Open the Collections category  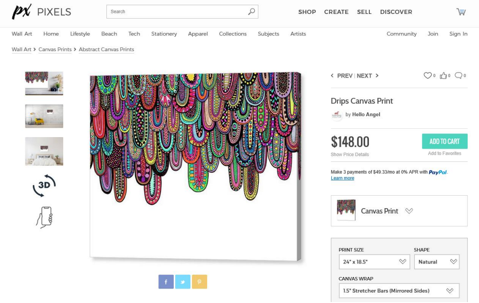click(233, 34)
